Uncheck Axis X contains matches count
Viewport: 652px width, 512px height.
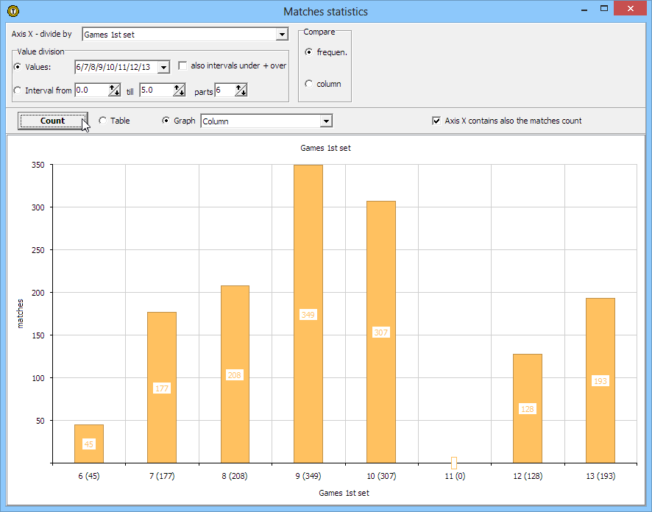coord(436,121)
